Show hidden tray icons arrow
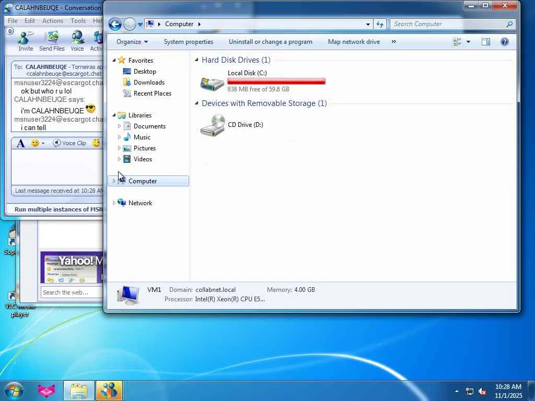The width and height of the screenshot is (535, 401). [x=457, y=391]
